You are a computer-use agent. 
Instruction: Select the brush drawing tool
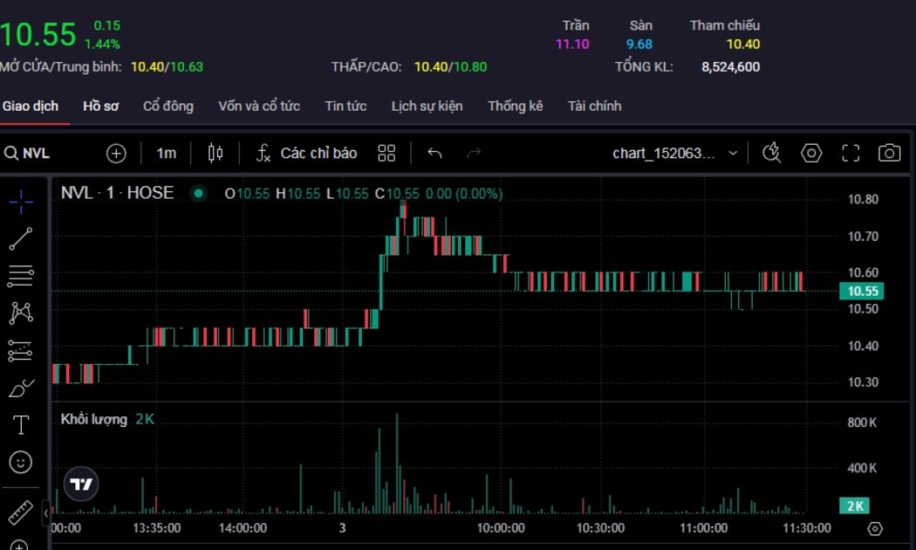(21, 388)
